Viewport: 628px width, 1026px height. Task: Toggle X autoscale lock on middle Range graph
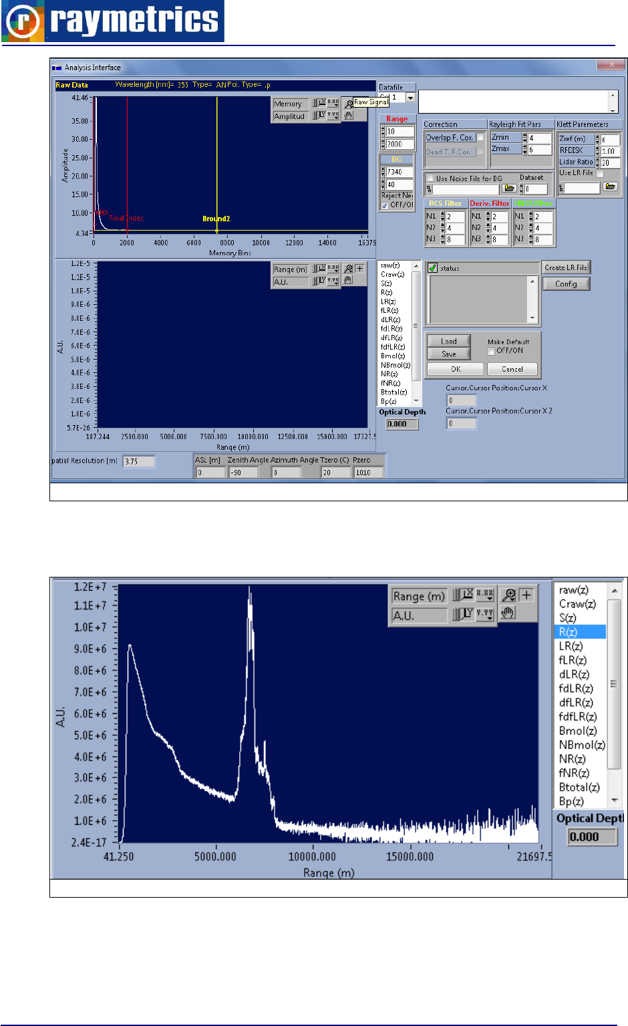coord(320,269)
